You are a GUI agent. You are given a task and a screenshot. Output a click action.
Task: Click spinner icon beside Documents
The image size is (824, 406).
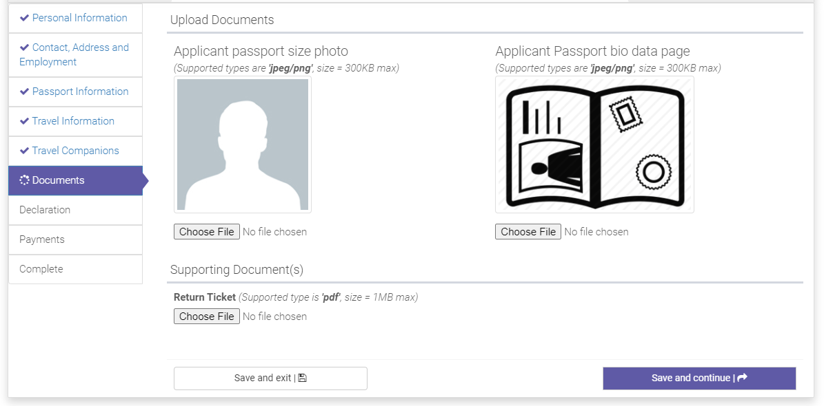pos(24,180)
